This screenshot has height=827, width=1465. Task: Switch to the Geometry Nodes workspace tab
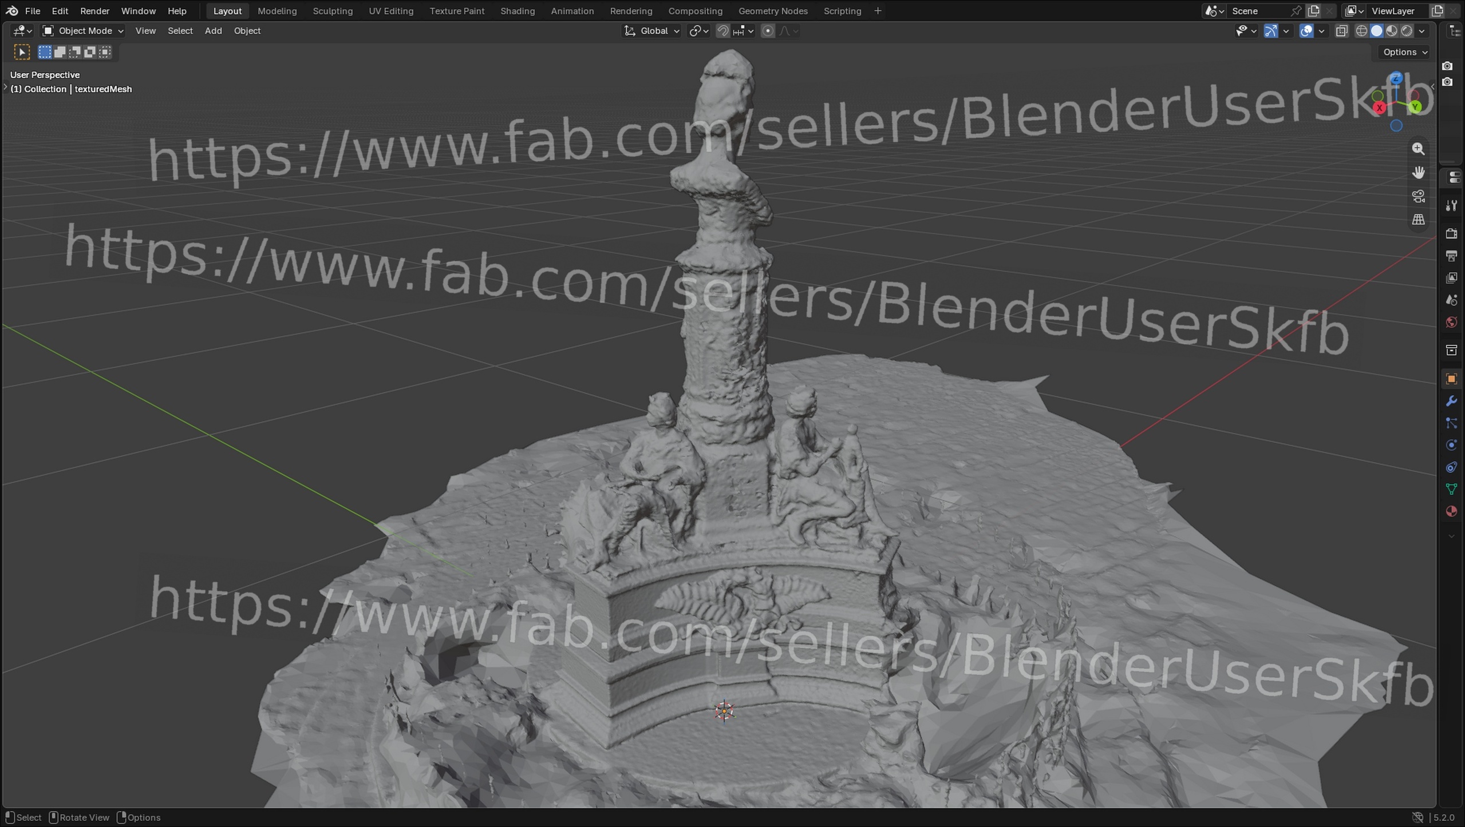(773, 11)
